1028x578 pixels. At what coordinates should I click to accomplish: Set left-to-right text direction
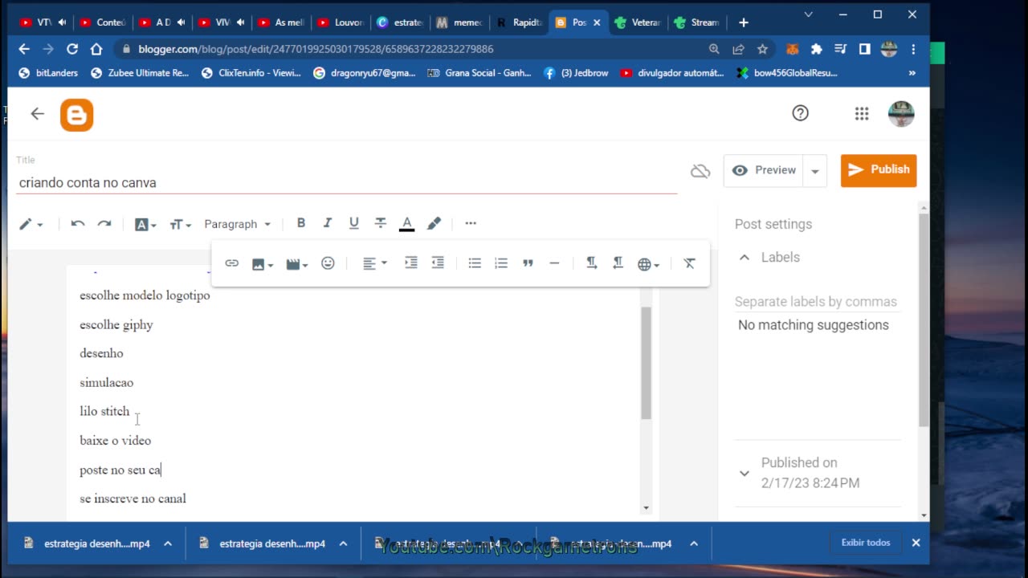(591, 263)
